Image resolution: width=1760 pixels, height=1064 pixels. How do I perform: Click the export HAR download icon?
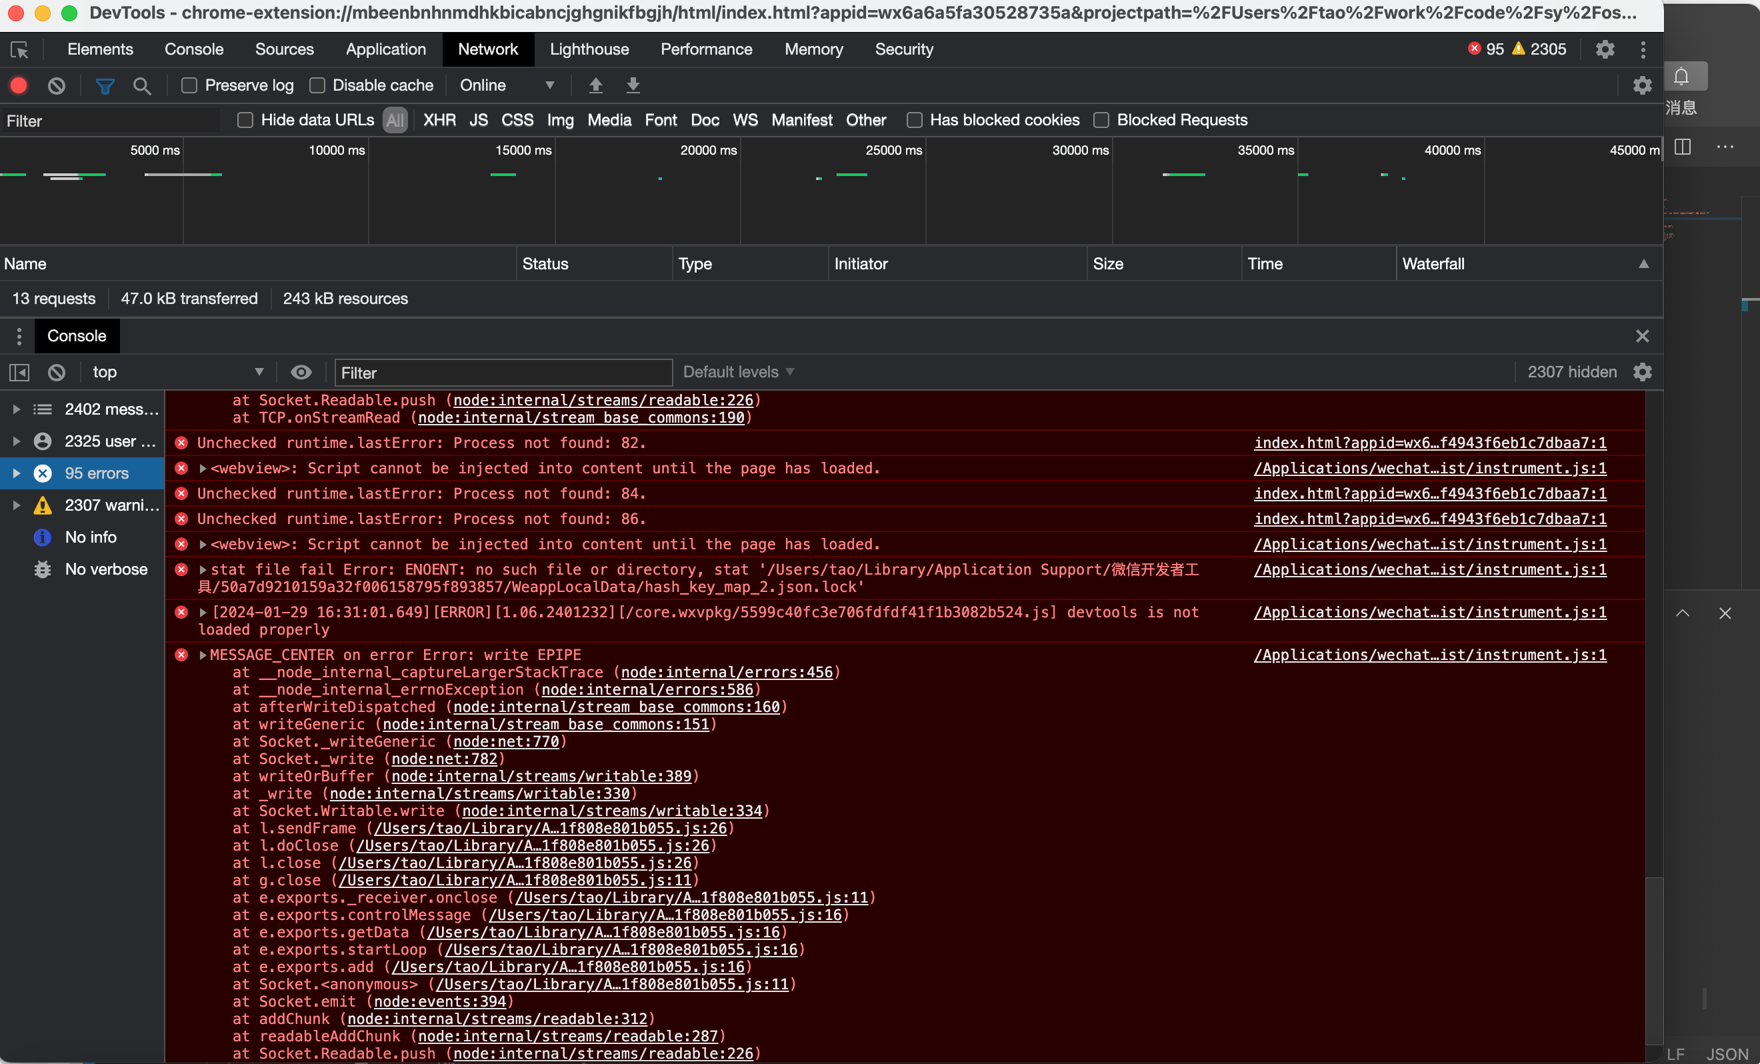pos(633,86)
